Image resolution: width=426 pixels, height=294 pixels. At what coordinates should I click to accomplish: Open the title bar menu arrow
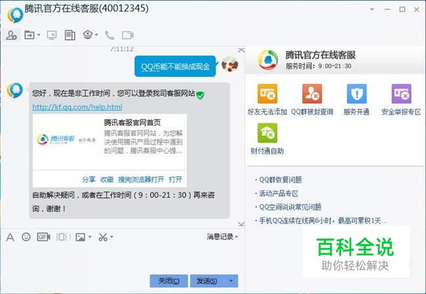pos(372,9)
